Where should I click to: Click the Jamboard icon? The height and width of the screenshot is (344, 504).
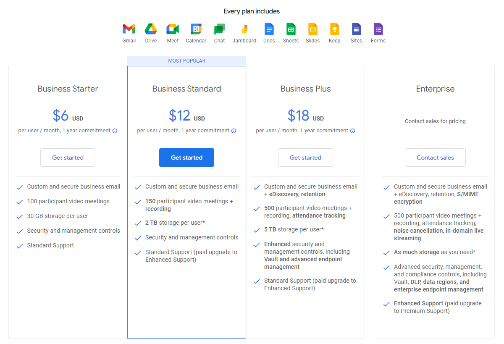tap(244, 29)
